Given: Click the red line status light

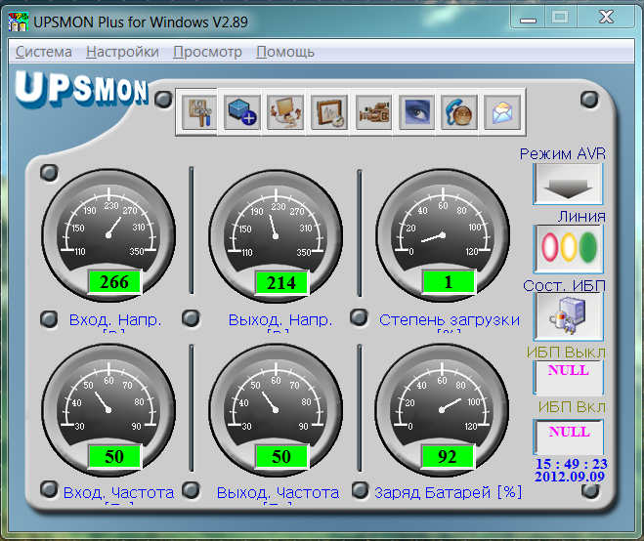Looking at the screenshot, I should [x=549, y=247].
